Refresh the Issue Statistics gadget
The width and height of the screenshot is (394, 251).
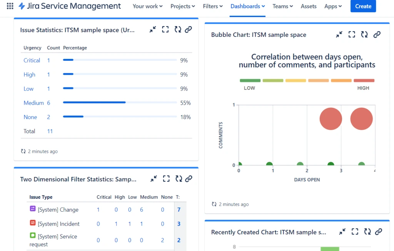[x=178, y=29]
